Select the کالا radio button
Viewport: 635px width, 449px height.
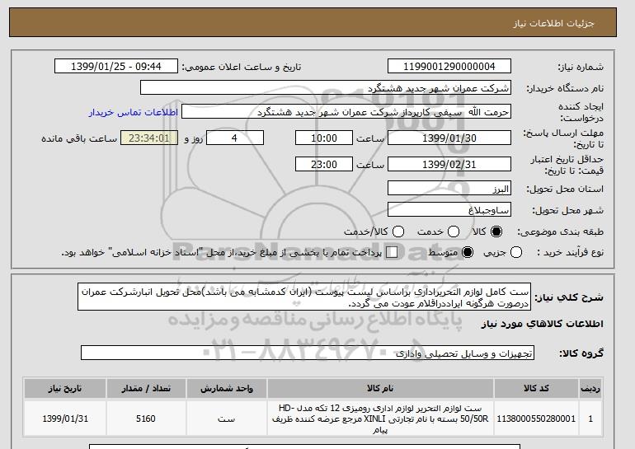(496, 232)
